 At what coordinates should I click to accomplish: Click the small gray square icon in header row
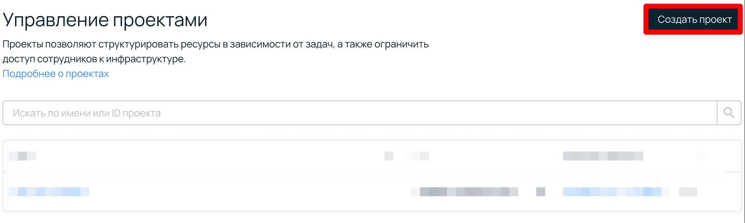389,156
